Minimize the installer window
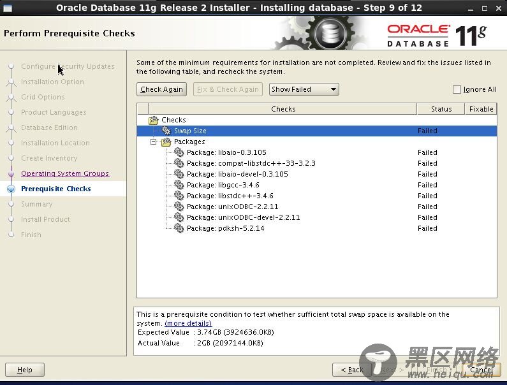 coord(471,9)
